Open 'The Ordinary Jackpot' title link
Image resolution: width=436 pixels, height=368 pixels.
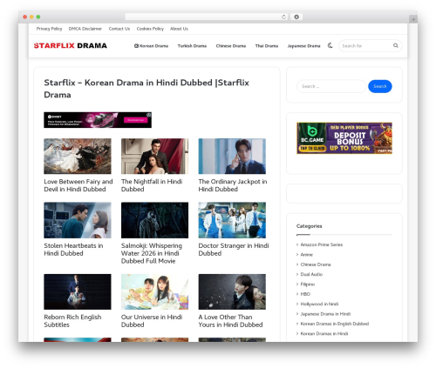click(233, 185)
